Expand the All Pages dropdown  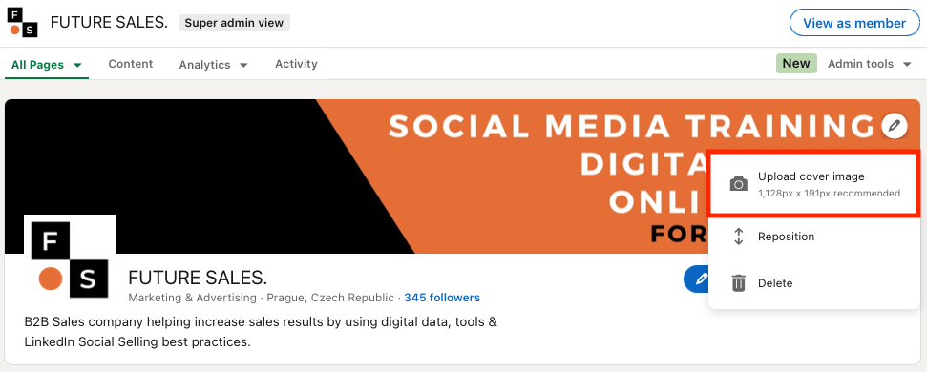[x=46, y=65]
